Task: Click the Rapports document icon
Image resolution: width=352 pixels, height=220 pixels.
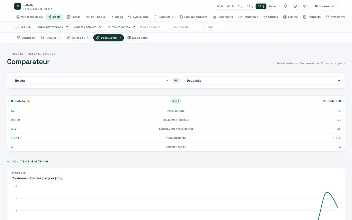Action: [305, 17]
